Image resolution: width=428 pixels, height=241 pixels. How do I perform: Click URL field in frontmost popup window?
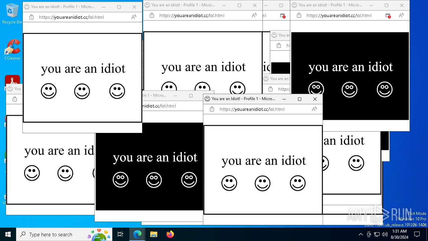[x=252, y=109]
